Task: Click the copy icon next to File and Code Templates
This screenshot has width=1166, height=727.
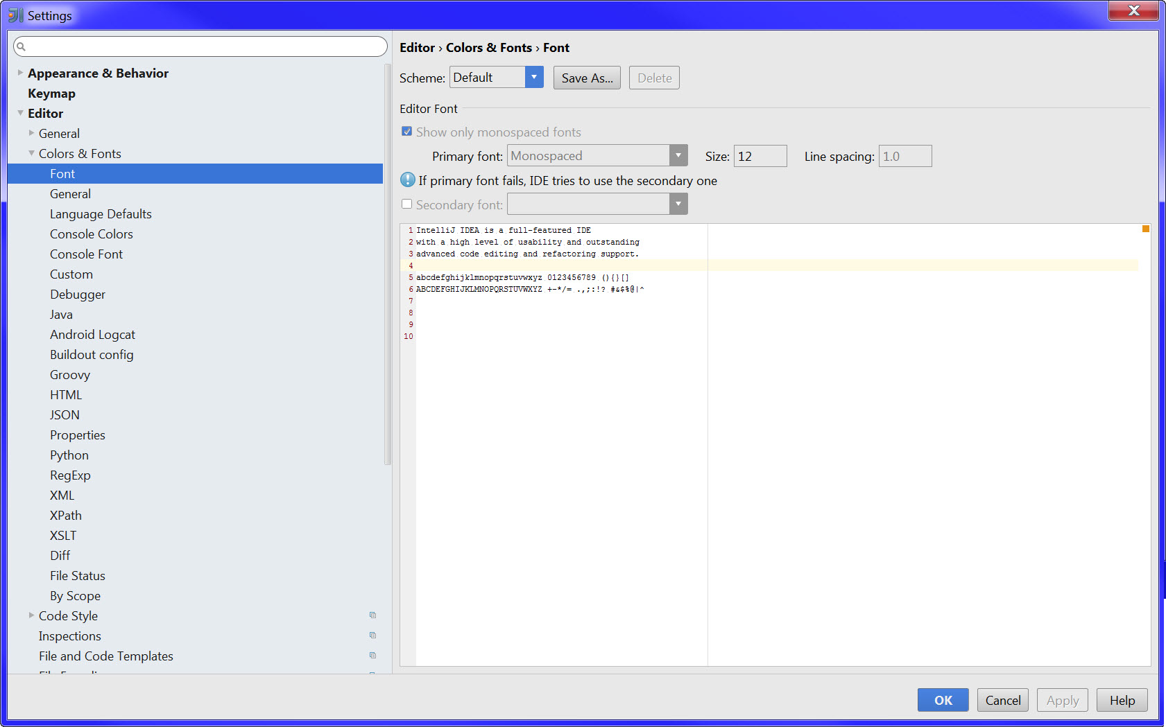Action: pos(372,656)
